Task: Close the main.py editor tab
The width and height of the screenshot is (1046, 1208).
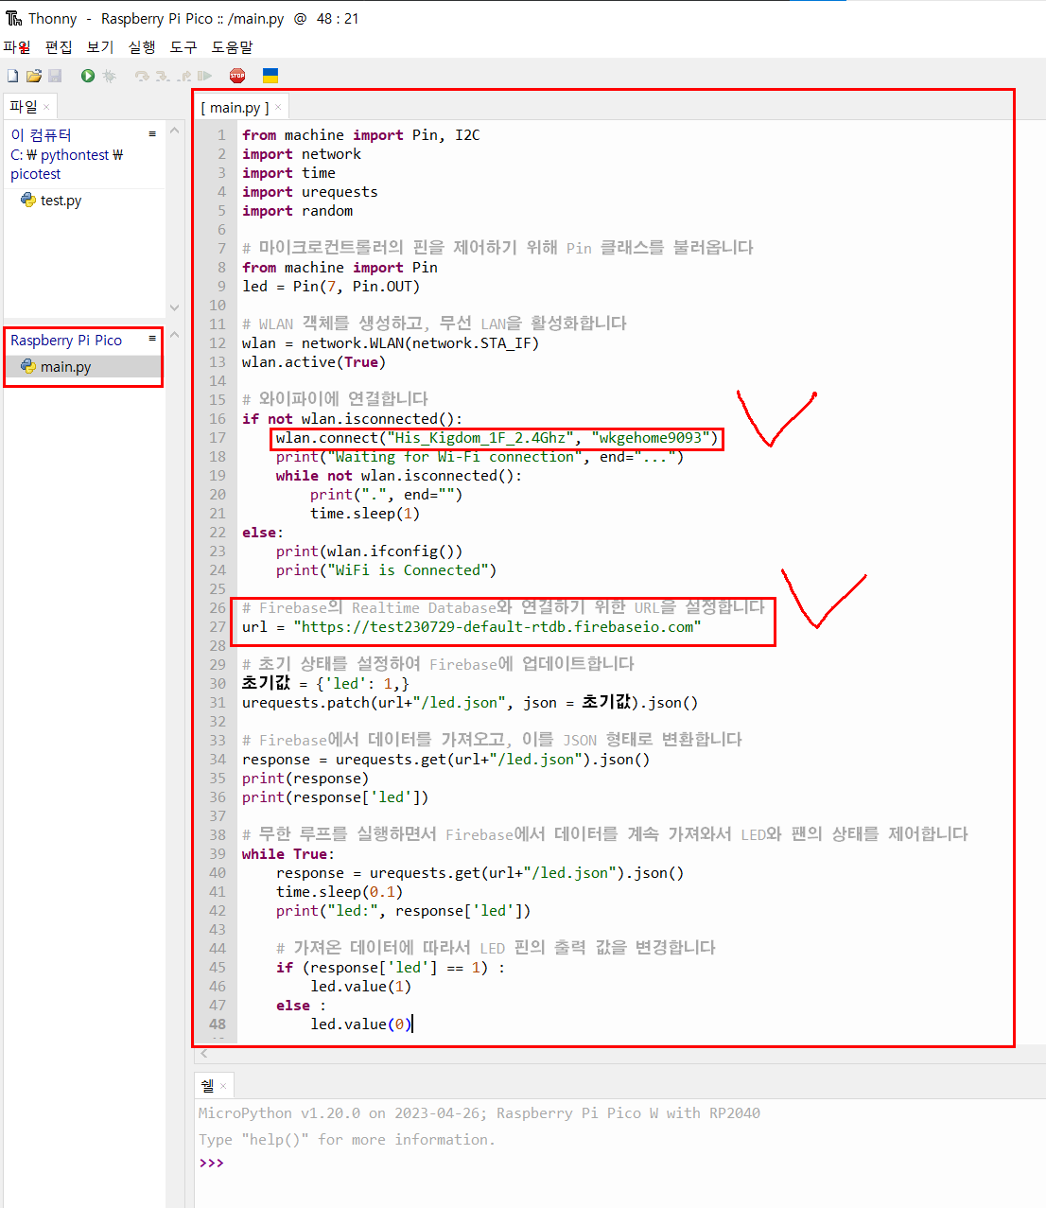Action: coord(278,108)
